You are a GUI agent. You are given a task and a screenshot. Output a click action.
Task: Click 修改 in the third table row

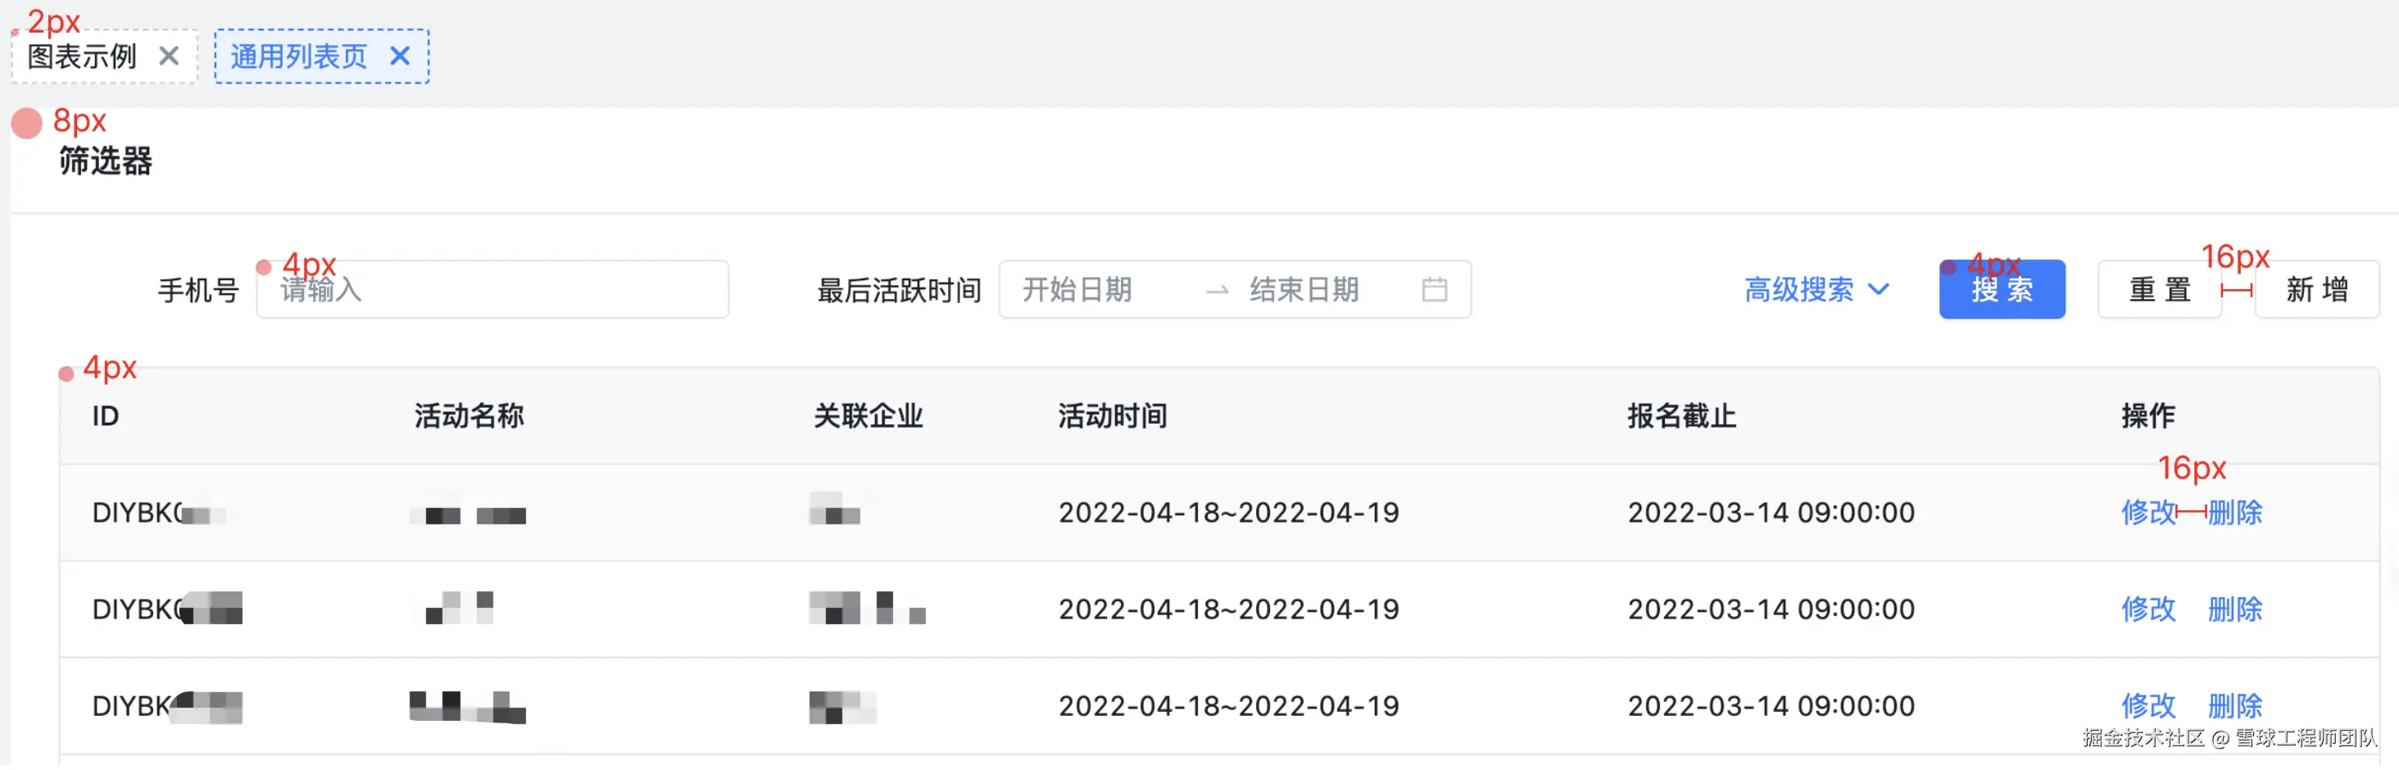coord(2147,706)
